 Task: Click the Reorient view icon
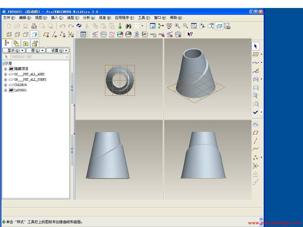[x=202, y=26]
